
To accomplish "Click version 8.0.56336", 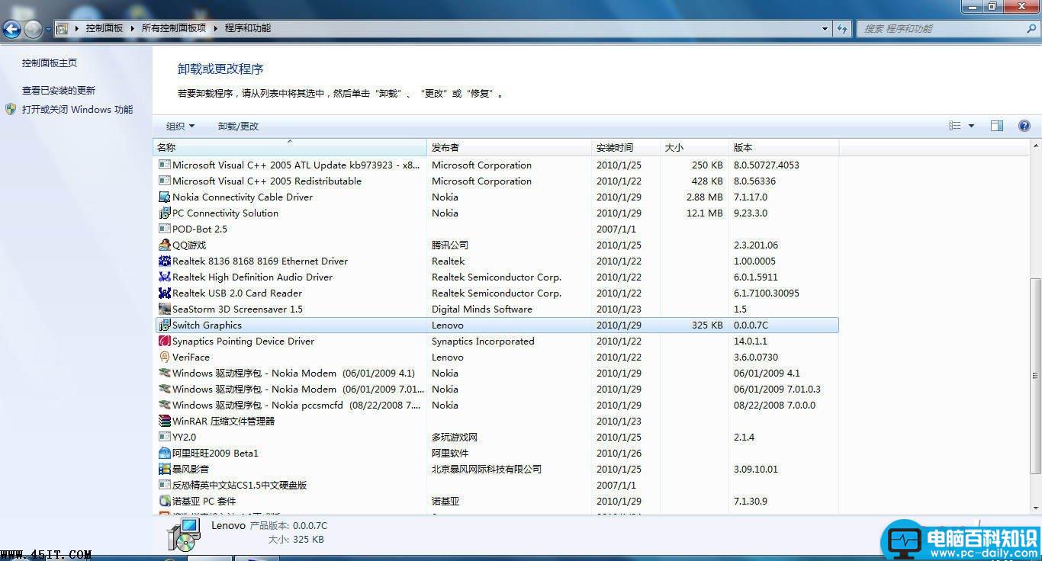I will pos(754,181).
